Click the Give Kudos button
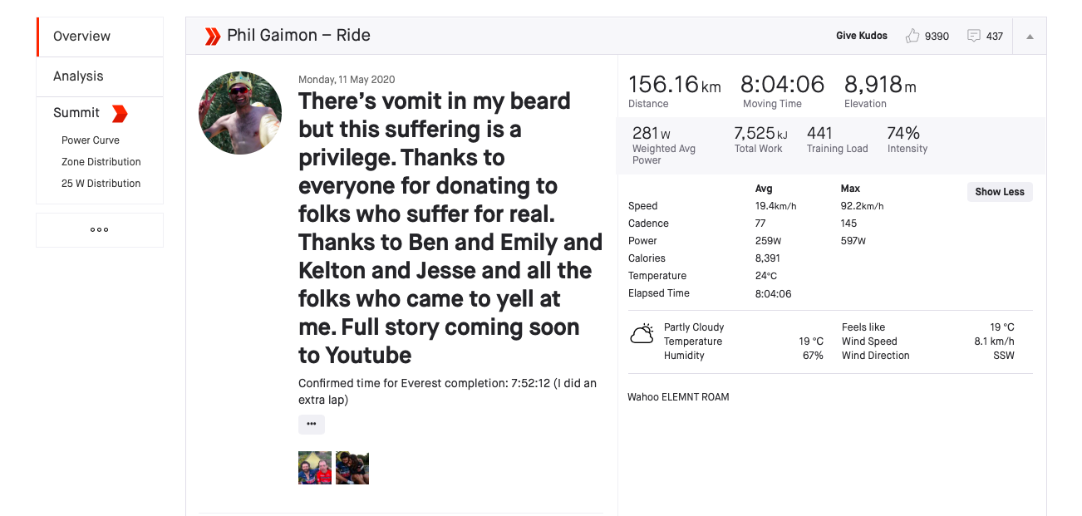This screenshot has width=1082, height=516. click(861, 36)
